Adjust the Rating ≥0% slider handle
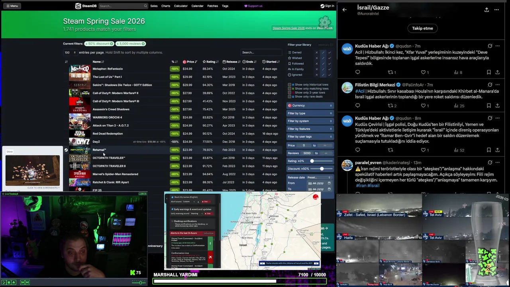 pos(312,161)
